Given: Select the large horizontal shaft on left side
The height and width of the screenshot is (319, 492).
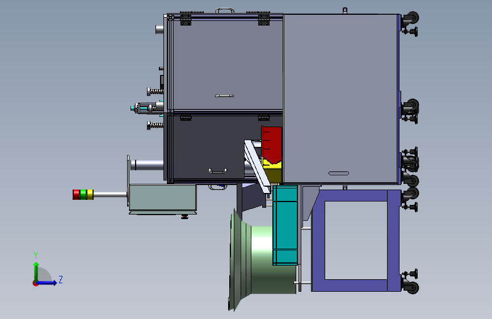Looking at the screenshot, I should pyautogui.click(x=147, y=165).
